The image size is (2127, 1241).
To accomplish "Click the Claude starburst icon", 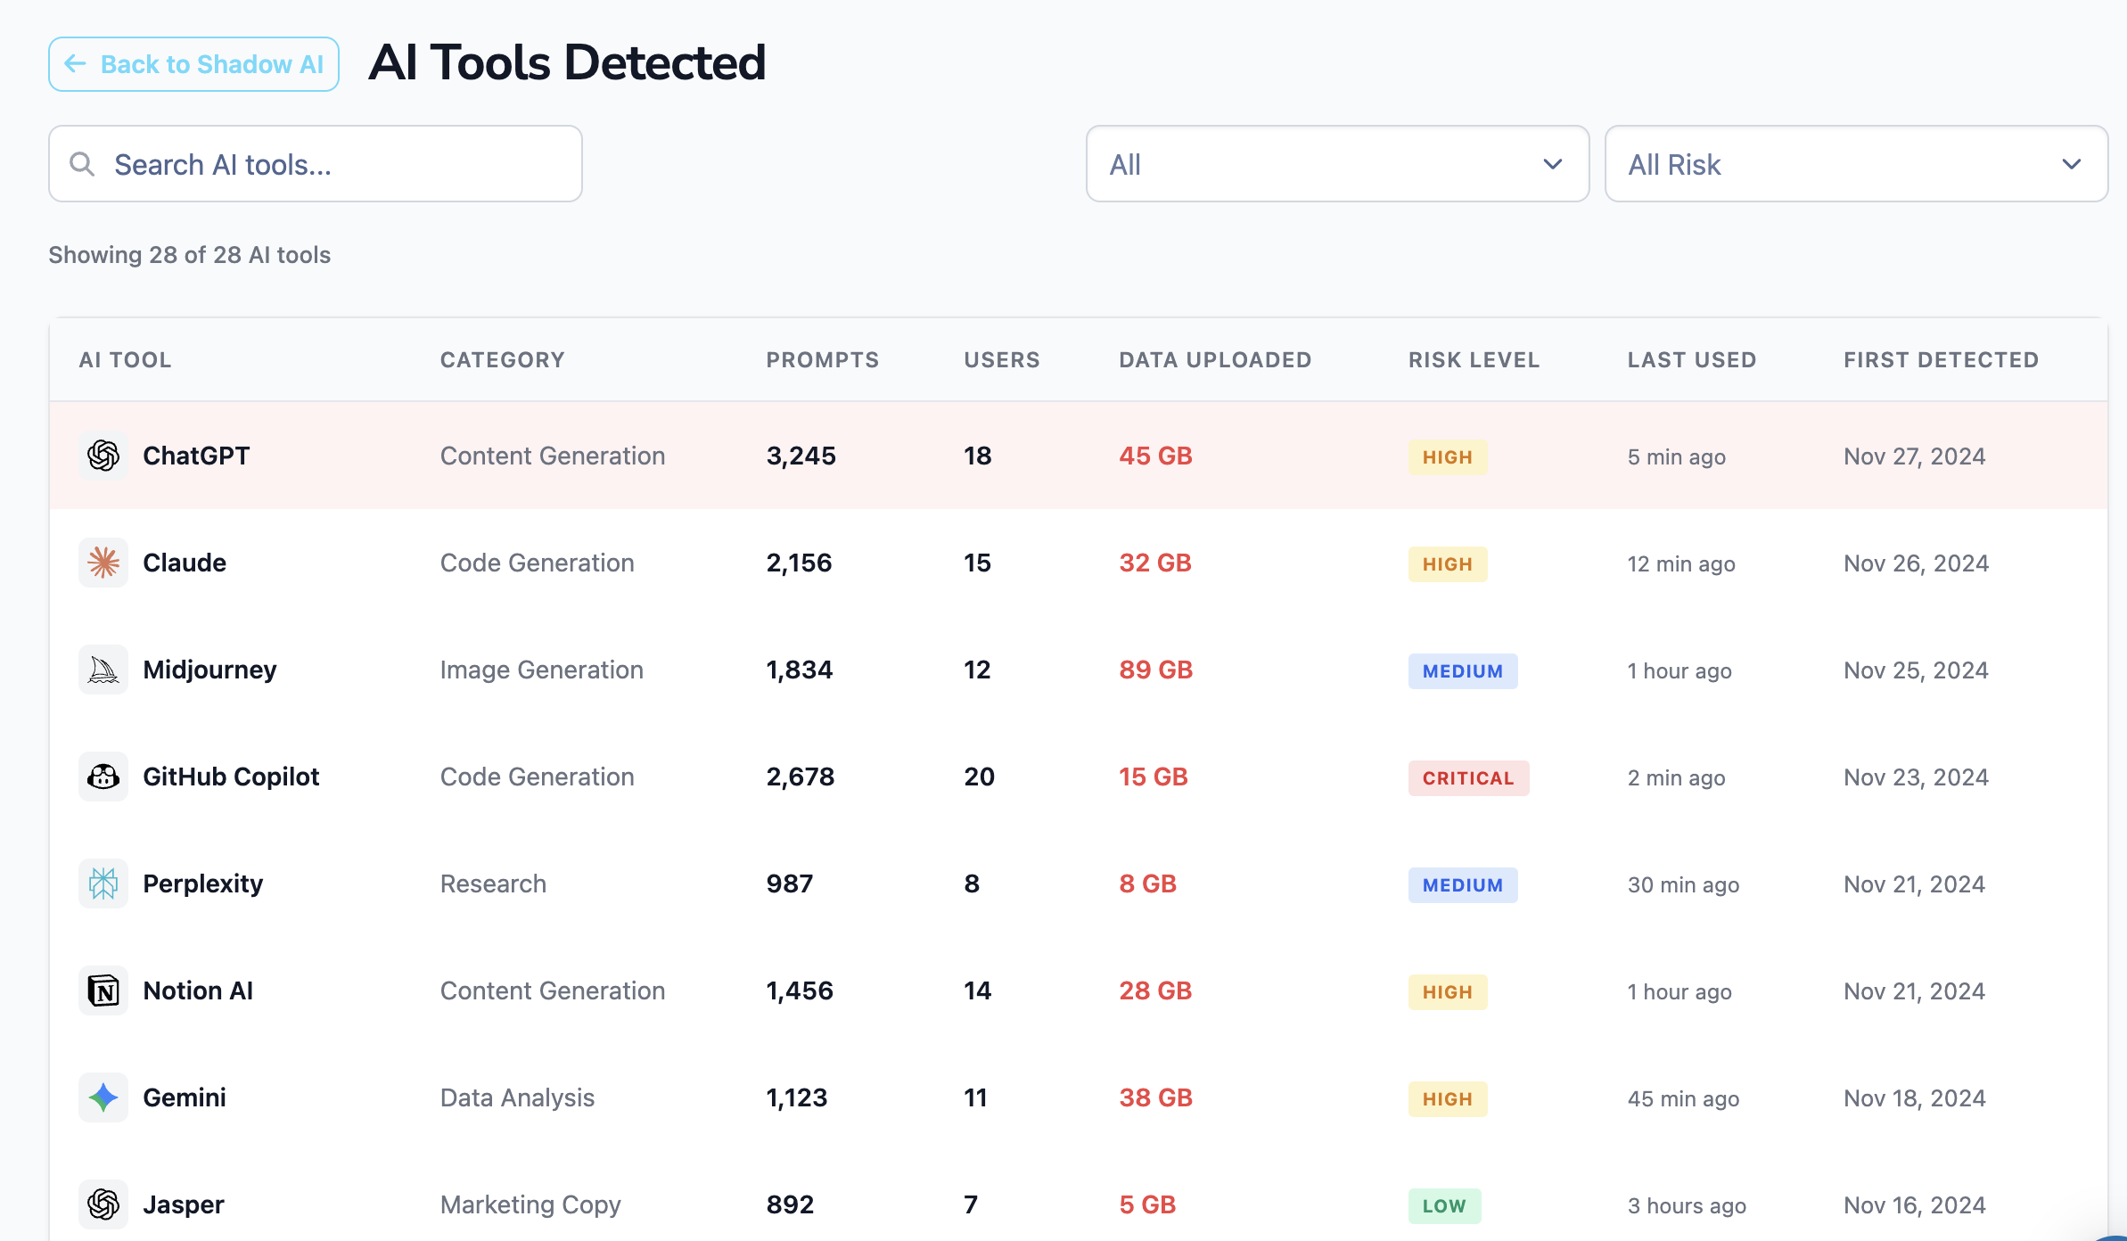I will (103, 563).
